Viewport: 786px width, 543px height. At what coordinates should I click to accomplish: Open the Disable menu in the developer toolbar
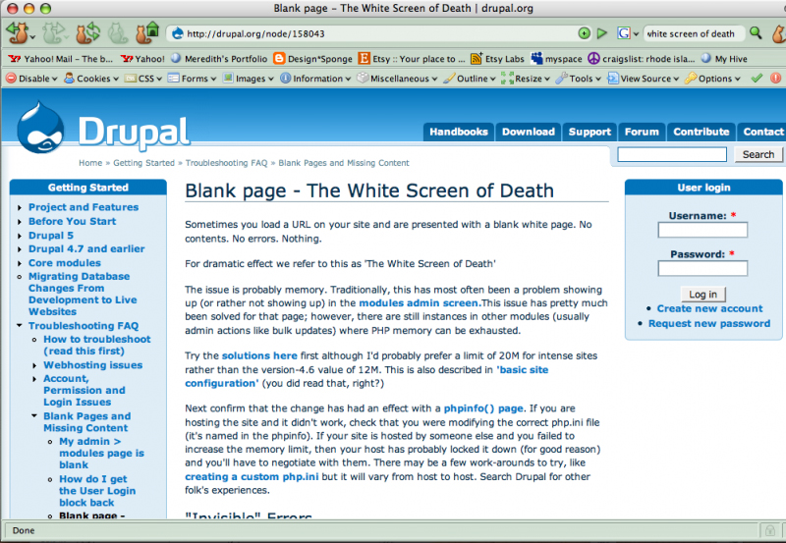click(31, 79)
